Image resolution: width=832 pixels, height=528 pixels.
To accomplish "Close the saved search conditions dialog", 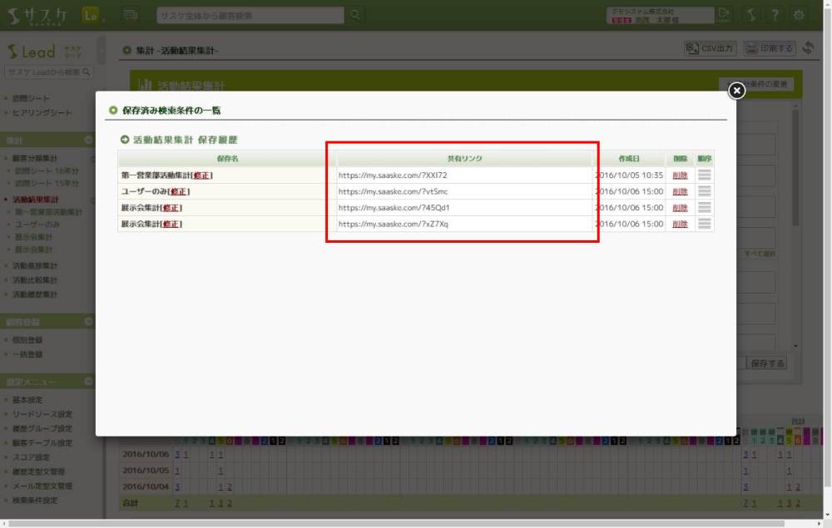I will 736,91.
